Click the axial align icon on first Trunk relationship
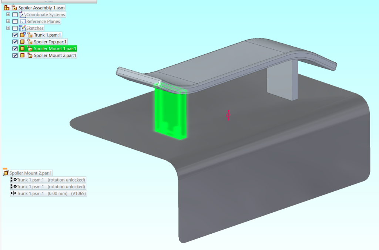 pyautogui.click(x=13, y=179)
